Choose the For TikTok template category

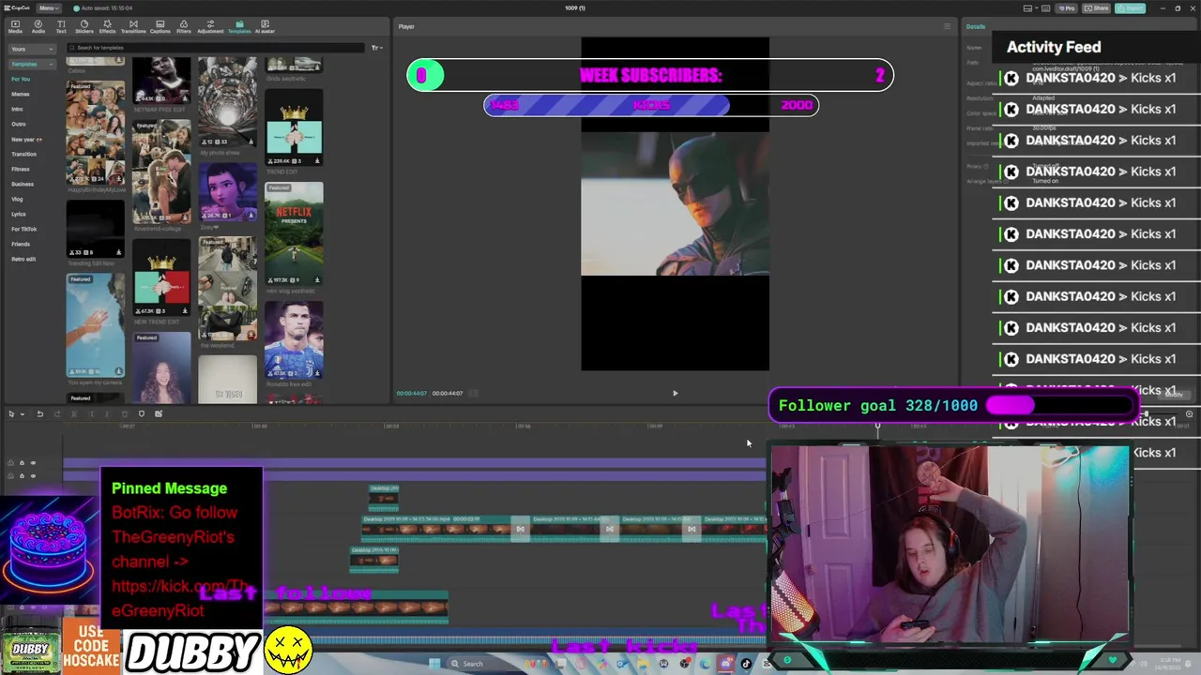(x=24, y=229)
